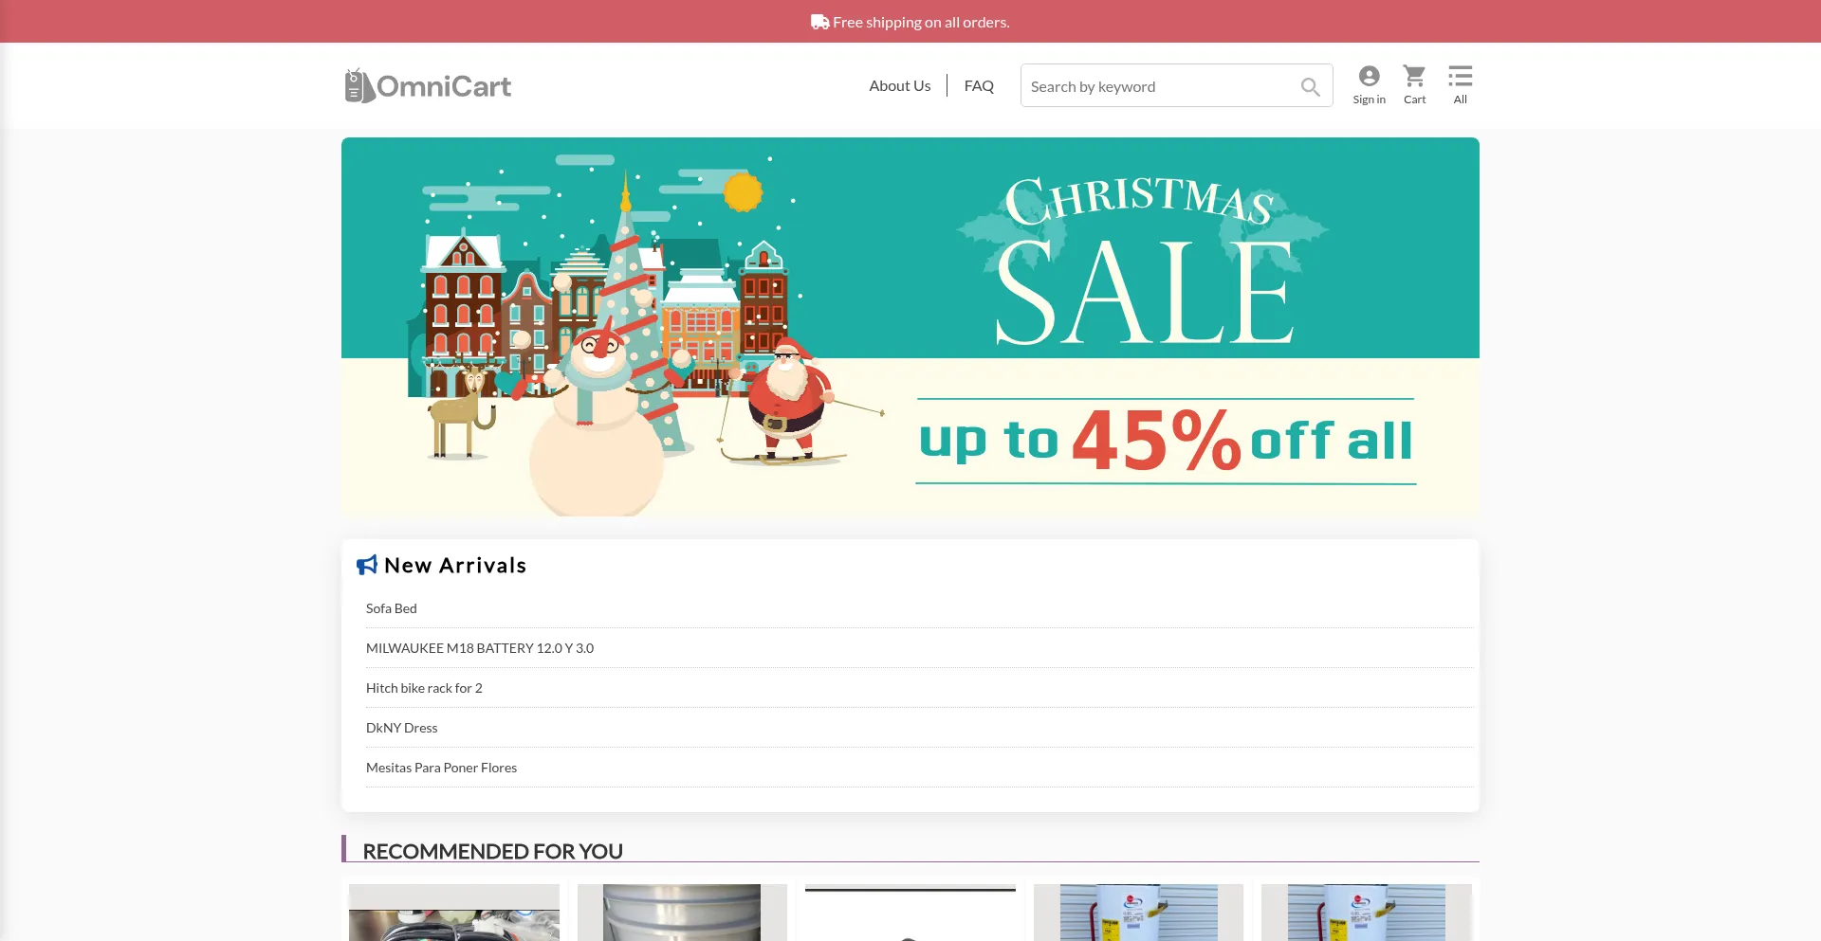This screenshot has height=941, width=1821.
Task: Click the Christmas Sale banner
Action: point(910,327)
